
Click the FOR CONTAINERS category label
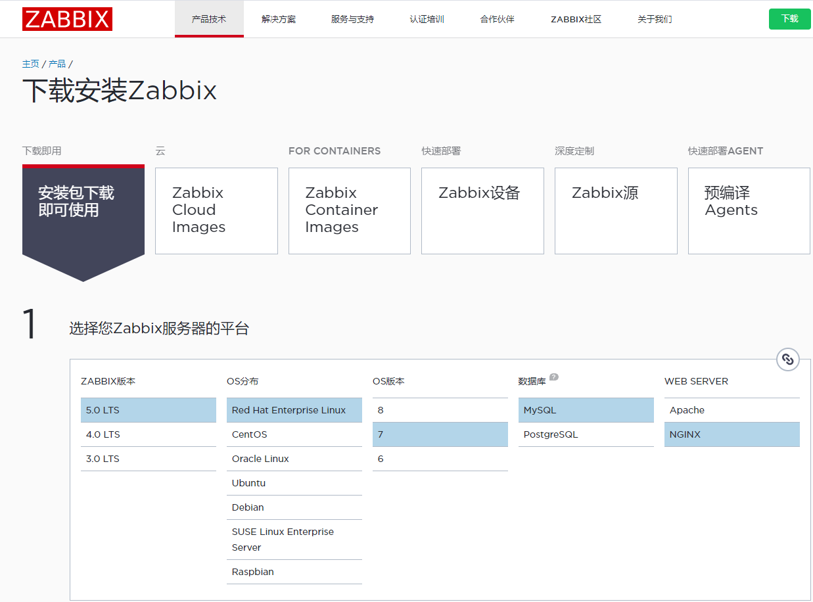pyautogui.click(x=335, y=151)
